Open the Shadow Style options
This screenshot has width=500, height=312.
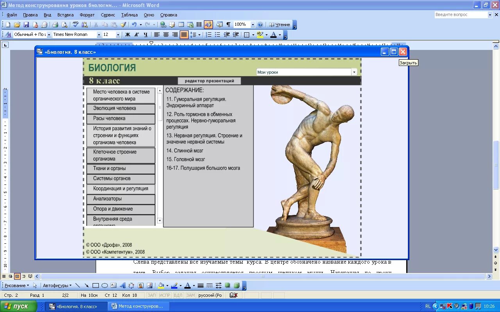227,285
